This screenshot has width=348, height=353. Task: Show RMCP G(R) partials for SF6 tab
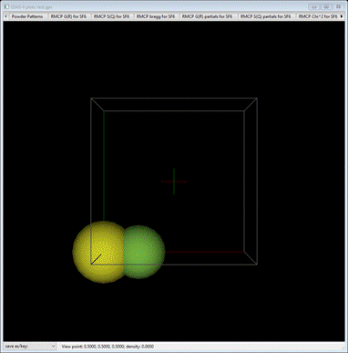(208, 16)
